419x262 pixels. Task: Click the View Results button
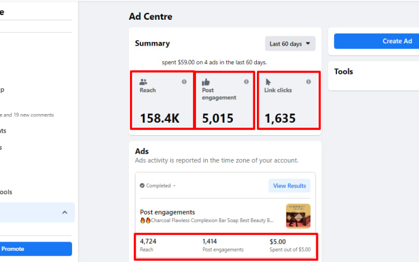pyautogui.click(x=289, y=186)
